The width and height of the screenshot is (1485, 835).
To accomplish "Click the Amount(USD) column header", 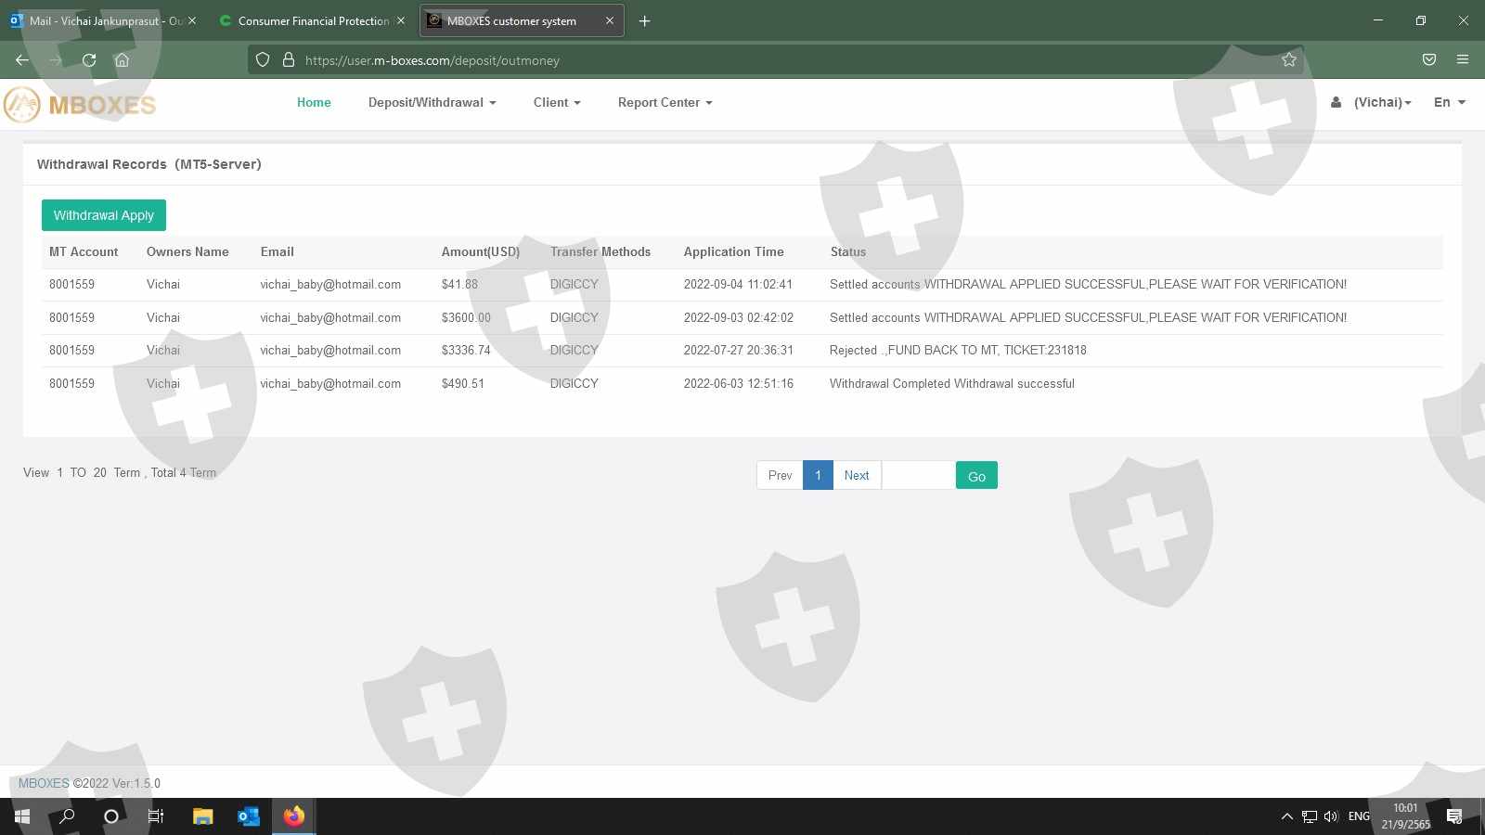I will coord(481,251).
